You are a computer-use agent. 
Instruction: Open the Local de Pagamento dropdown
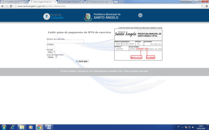coord(53,57)
